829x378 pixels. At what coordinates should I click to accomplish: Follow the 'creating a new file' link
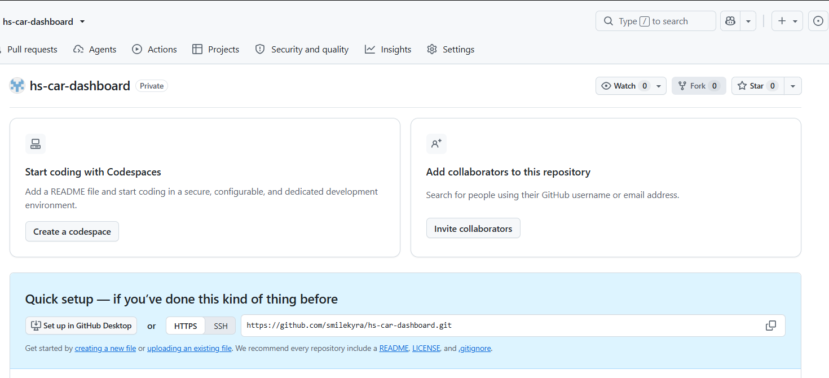105,348
